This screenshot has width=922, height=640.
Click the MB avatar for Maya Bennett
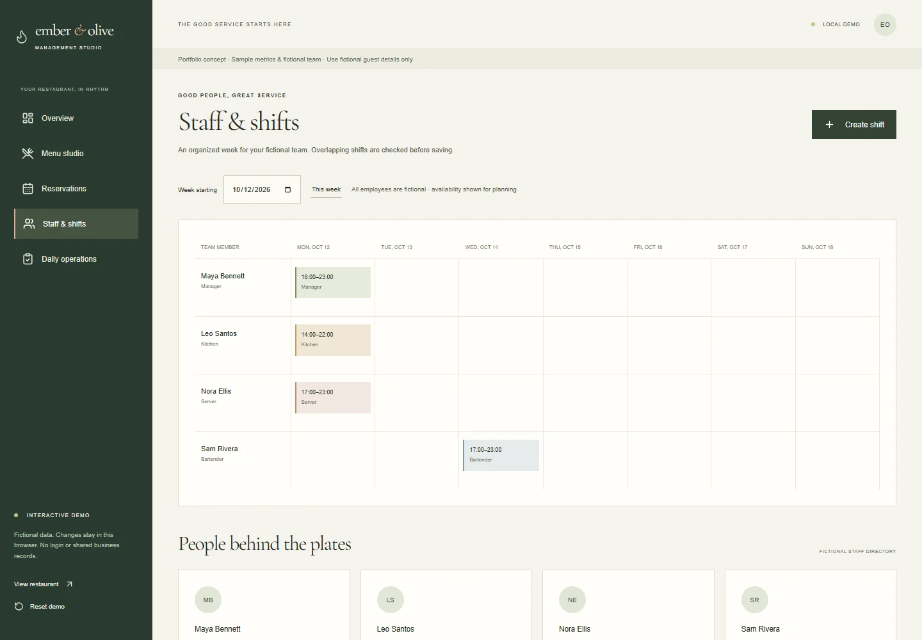pyautogui.click(x=208, y=600)
